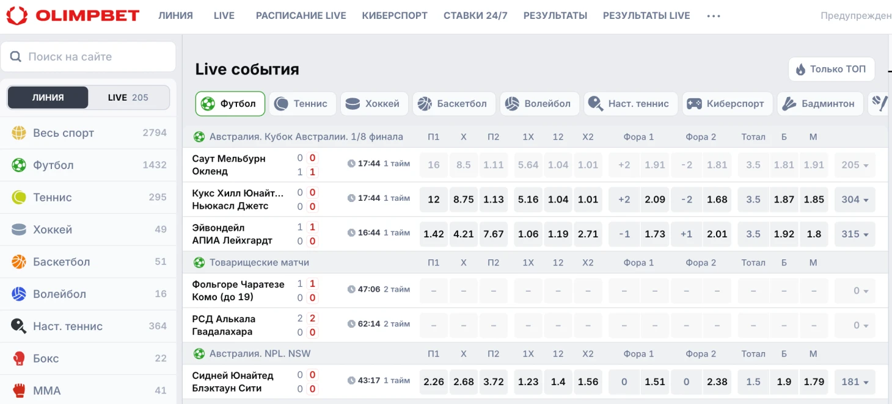Click the Теннис ball icon in sidebar
Viewport: 892px width, 404px height.
19,198
